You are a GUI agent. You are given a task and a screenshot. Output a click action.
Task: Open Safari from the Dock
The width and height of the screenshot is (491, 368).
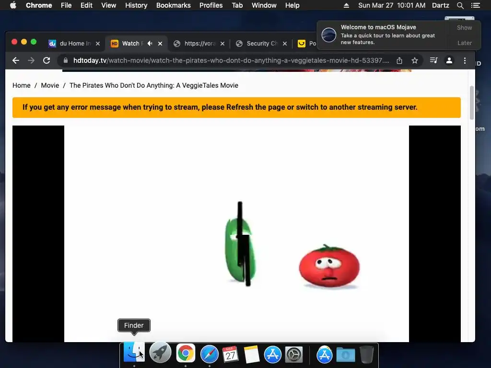210,354
